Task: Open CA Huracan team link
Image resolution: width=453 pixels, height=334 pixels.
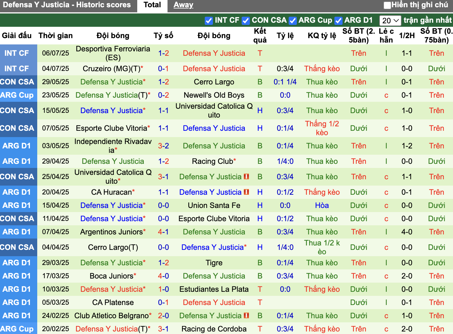Action: (111, 192)
